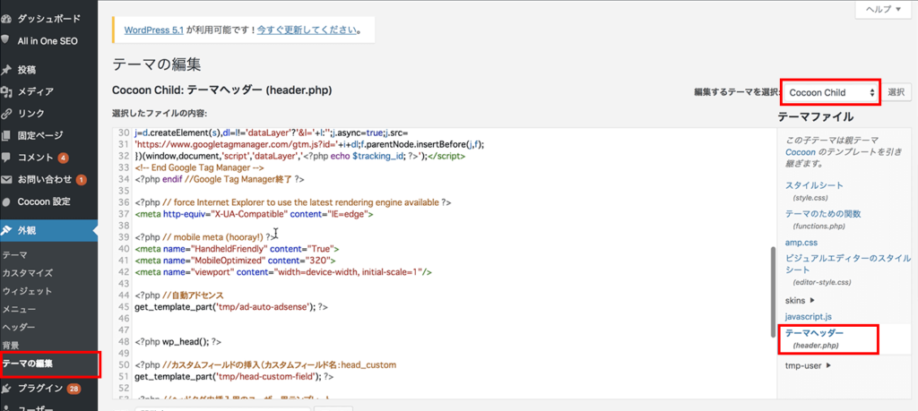Click the Cocoon 設定 circle icon
The height and width of the screenshot is (411, 918).
pyautogui.click(x=6, y=201)
